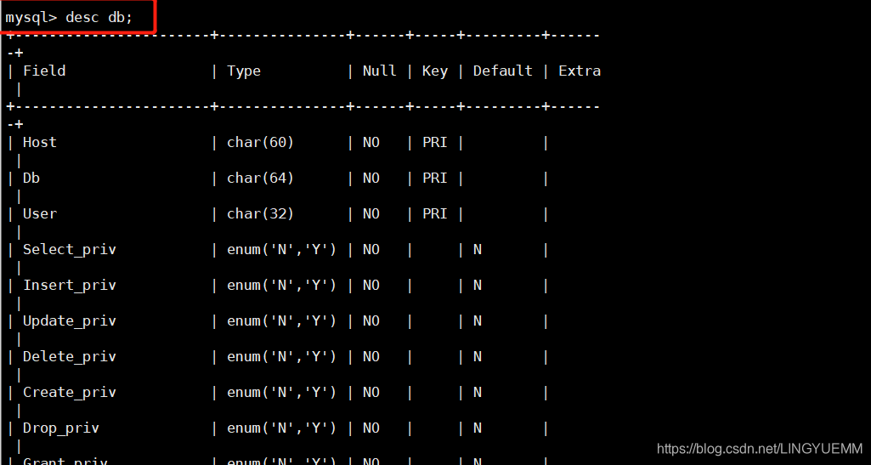The width and height of the screenshot is (871, 465).
Task: Click the enum type of Select_priv
Action: 281,250
